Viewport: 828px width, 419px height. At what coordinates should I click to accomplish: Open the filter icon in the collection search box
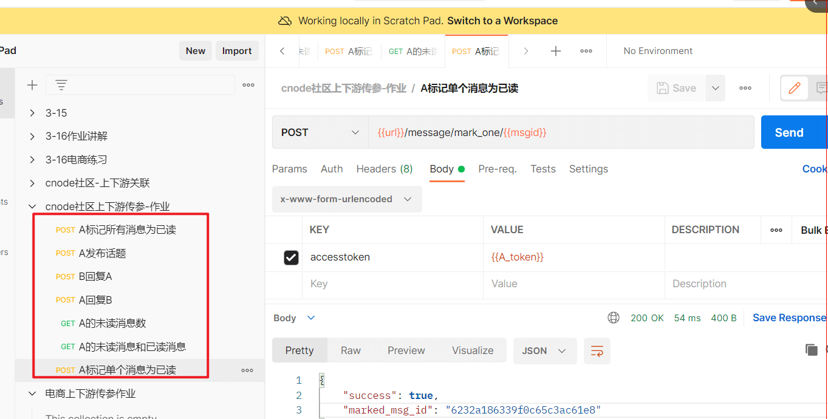pyautogui.click(x=61, y=85)
